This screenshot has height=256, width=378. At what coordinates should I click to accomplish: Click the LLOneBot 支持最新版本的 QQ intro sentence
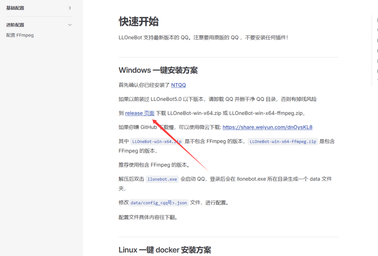pos(203,38)
